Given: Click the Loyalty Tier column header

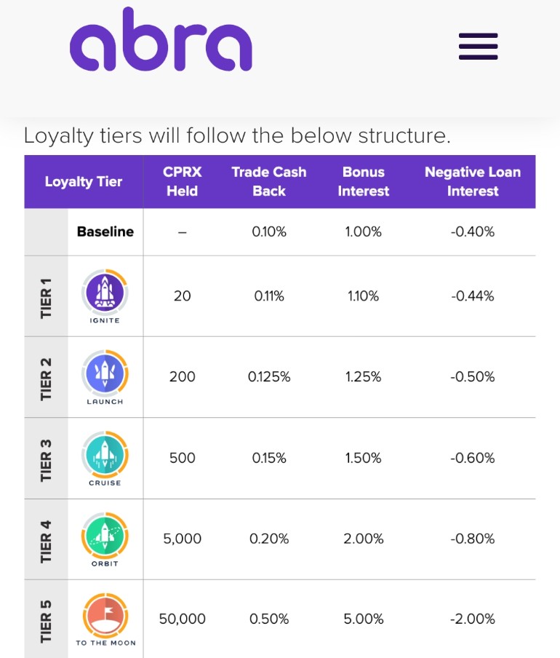Looking at the screenshot, I should [x=84, y=182].
